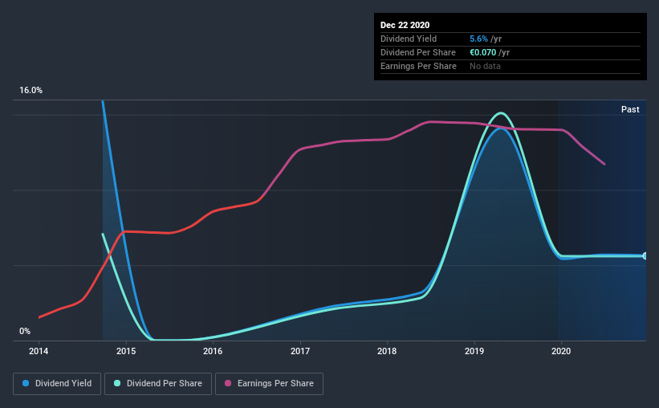
Task: Click the Dec 22 2020 tooltip date
Action: point(405,25)
